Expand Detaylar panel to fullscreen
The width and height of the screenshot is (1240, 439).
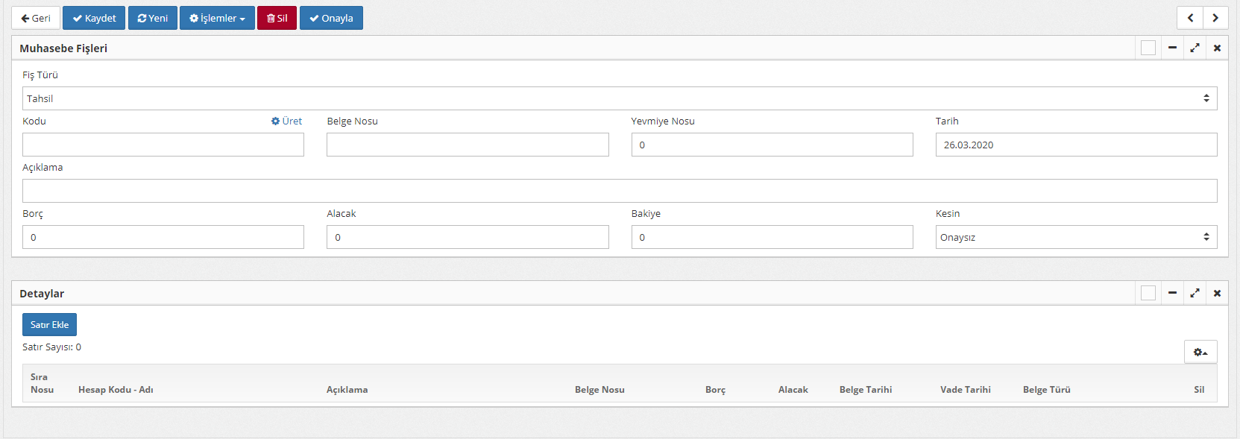[x=1195, y=293]
